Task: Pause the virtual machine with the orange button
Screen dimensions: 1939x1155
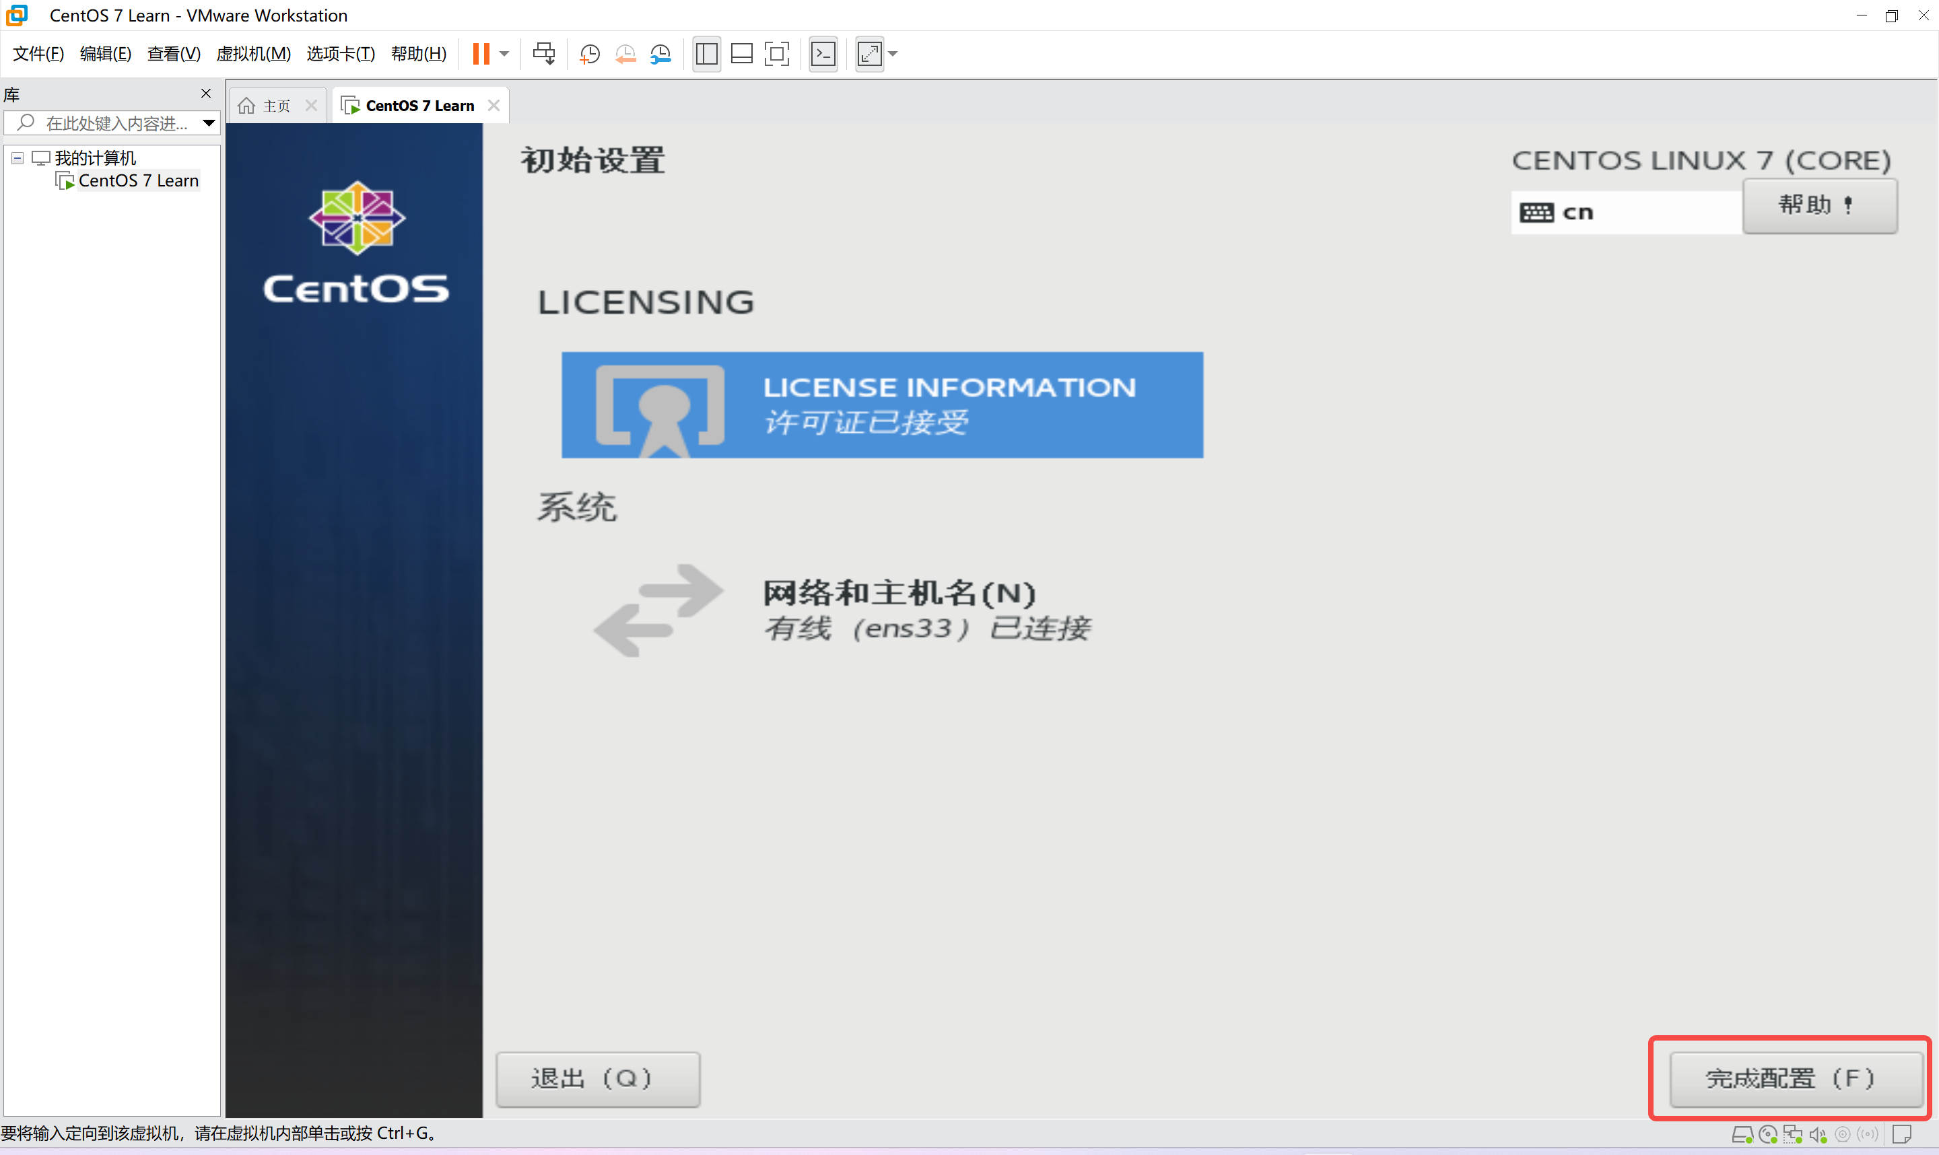Action: 481,54
